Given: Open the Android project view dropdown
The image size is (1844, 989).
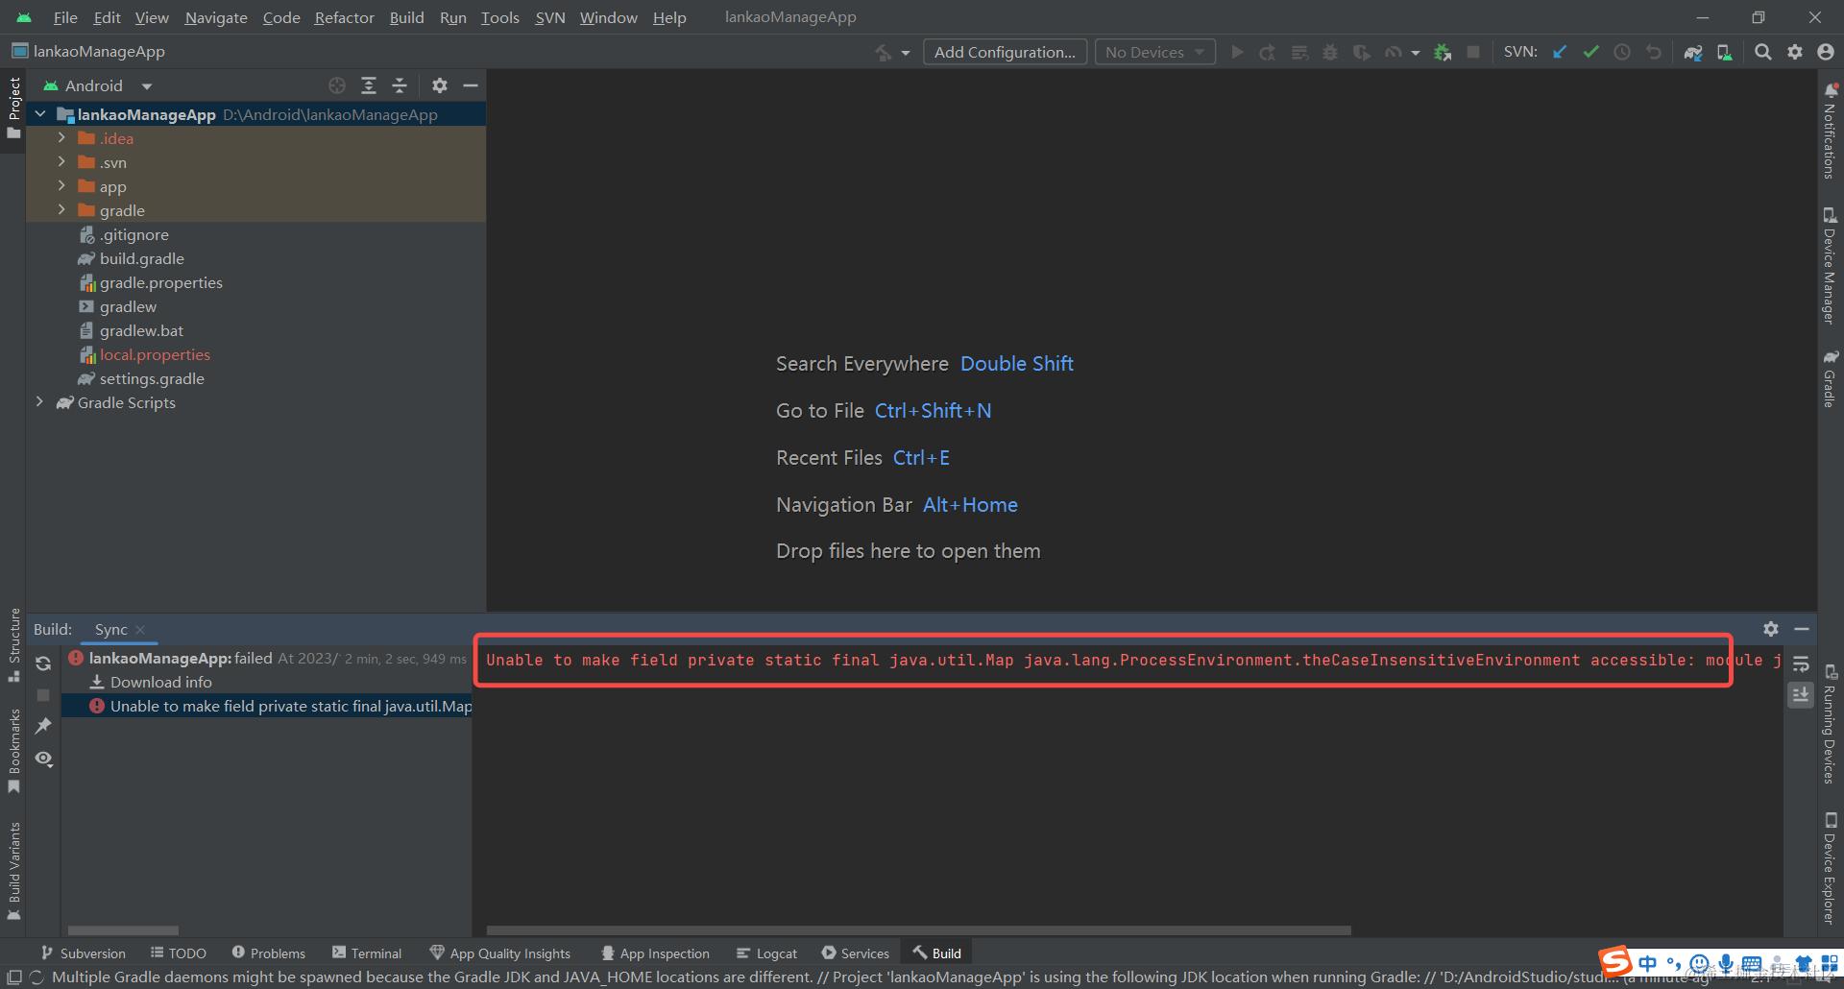Looking at the screenshot, I should [98, 86].
